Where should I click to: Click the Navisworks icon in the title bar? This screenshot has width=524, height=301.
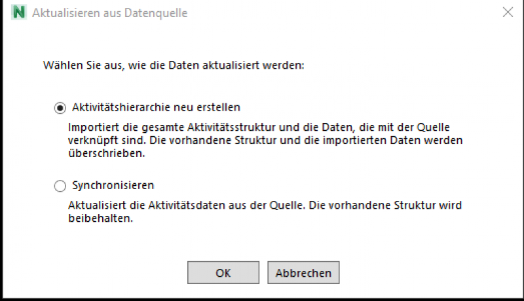(x=20, y=12)
